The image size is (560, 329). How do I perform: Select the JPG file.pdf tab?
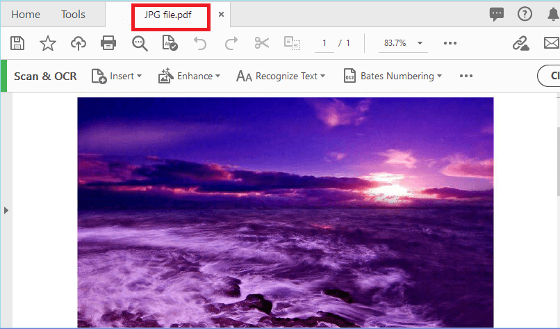pos(168,15)
